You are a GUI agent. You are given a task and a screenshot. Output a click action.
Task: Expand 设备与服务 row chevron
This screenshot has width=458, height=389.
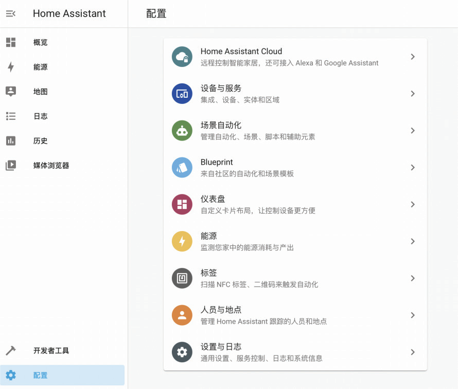pos(412,94)
